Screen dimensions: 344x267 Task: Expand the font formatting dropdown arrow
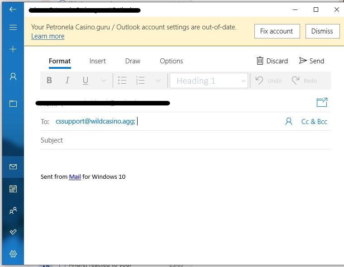click(103, 81)
